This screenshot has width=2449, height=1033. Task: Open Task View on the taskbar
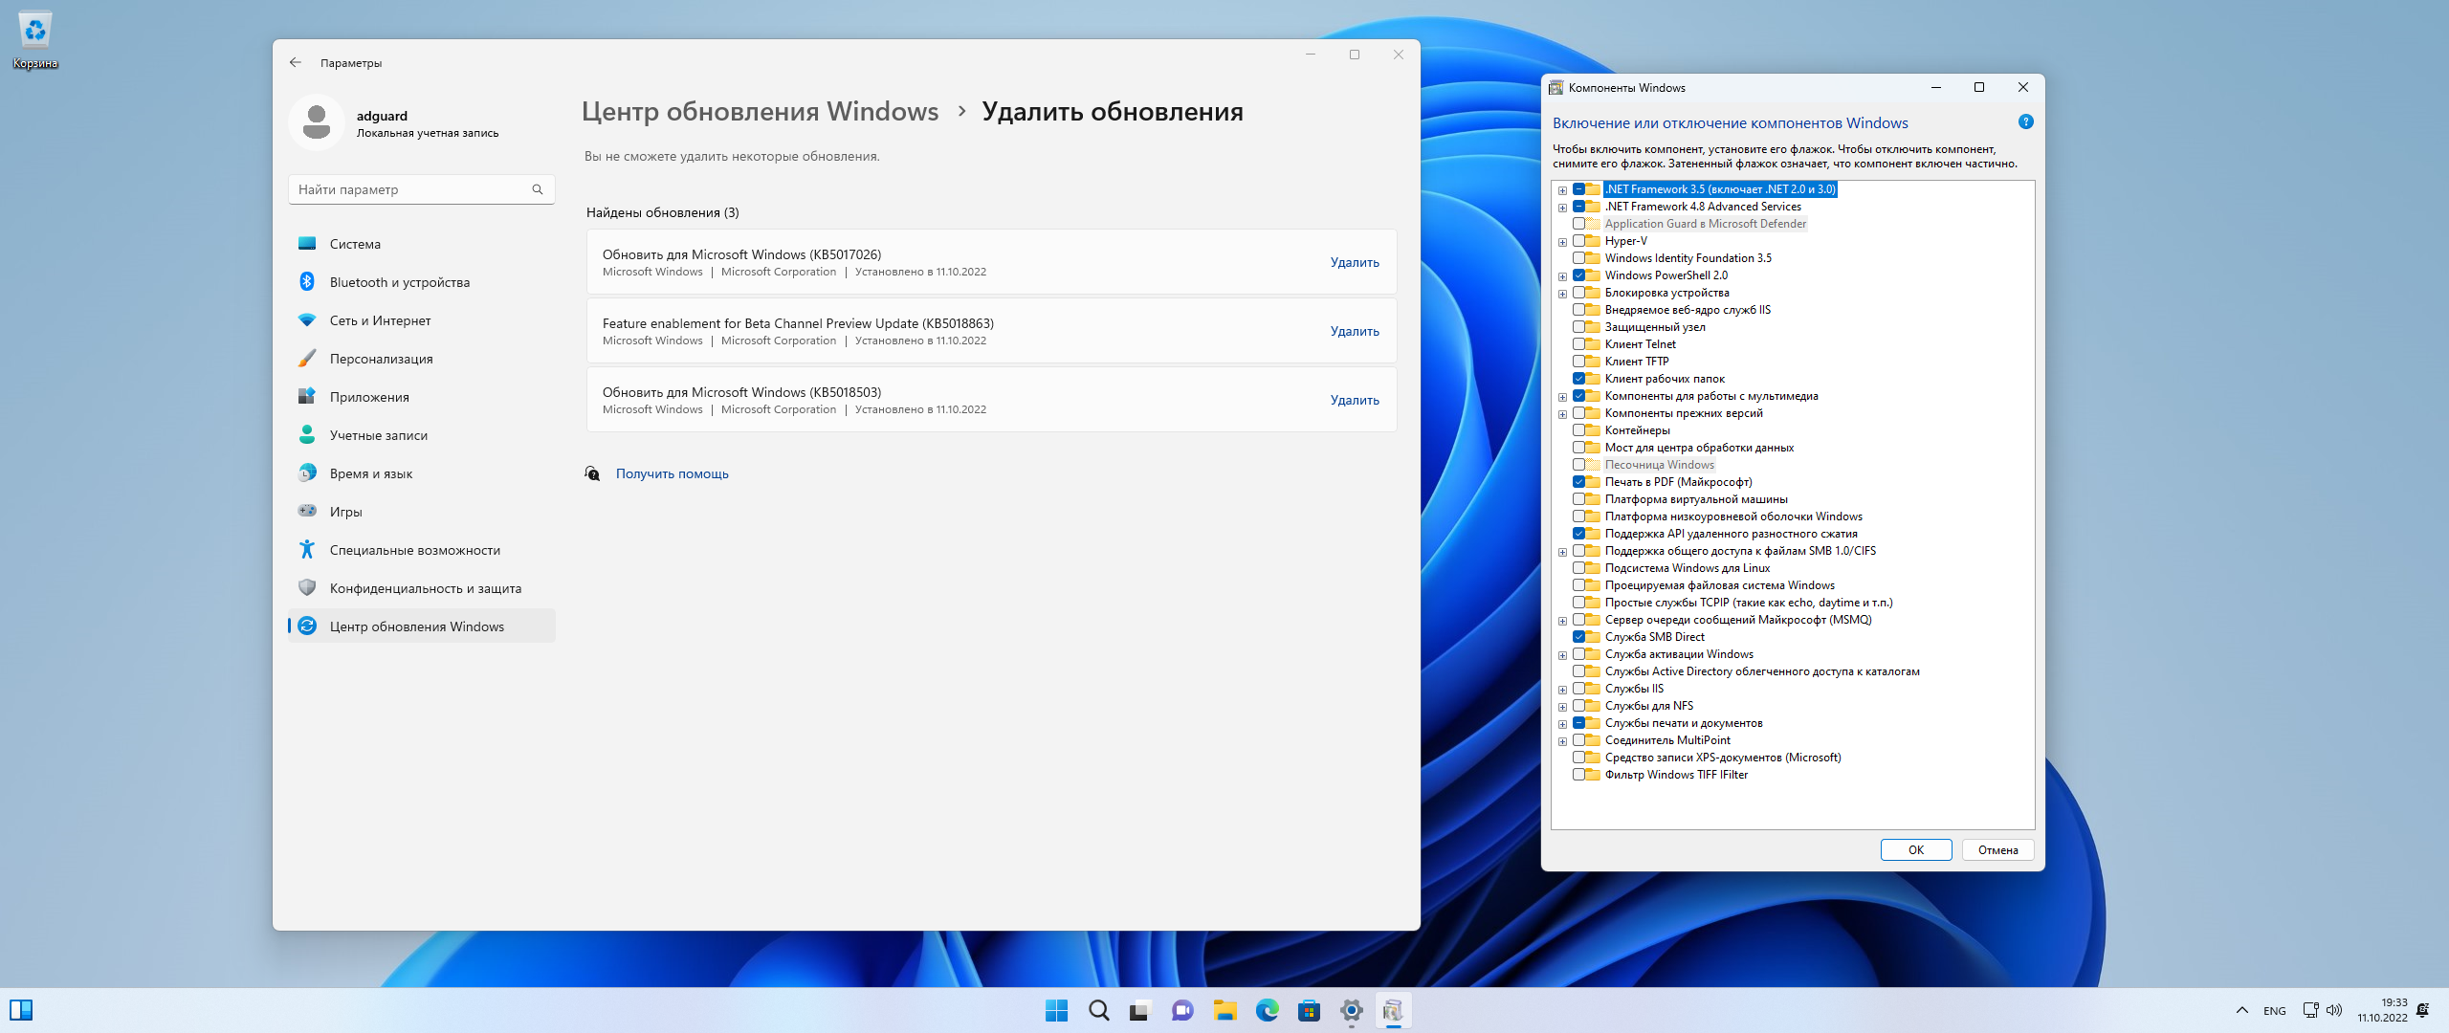coord(1140,1011)
